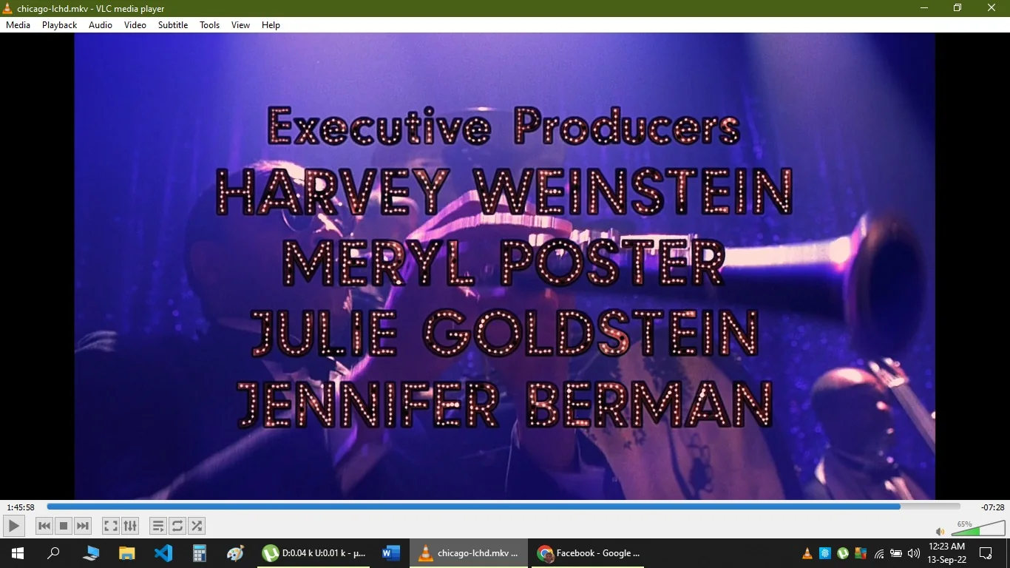Open the Audio menu
The image size is (1010, 568).
pyautogui.click(x=101, y=25)
